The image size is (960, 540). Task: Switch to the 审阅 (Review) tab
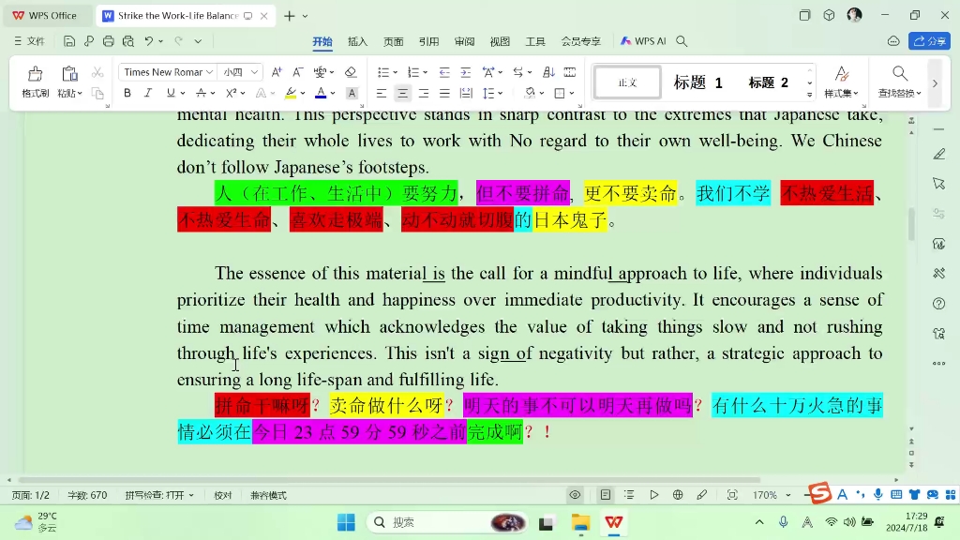464,41
